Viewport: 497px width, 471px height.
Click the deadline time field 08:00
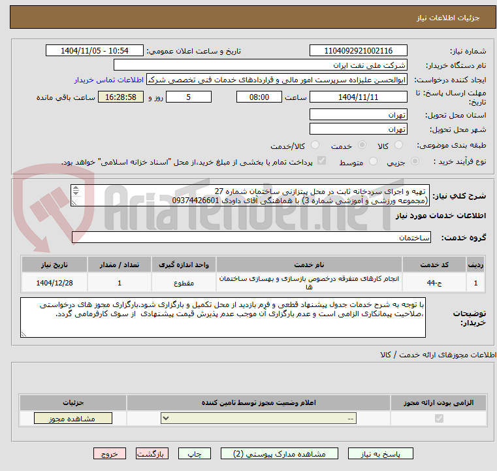[259, 97]
